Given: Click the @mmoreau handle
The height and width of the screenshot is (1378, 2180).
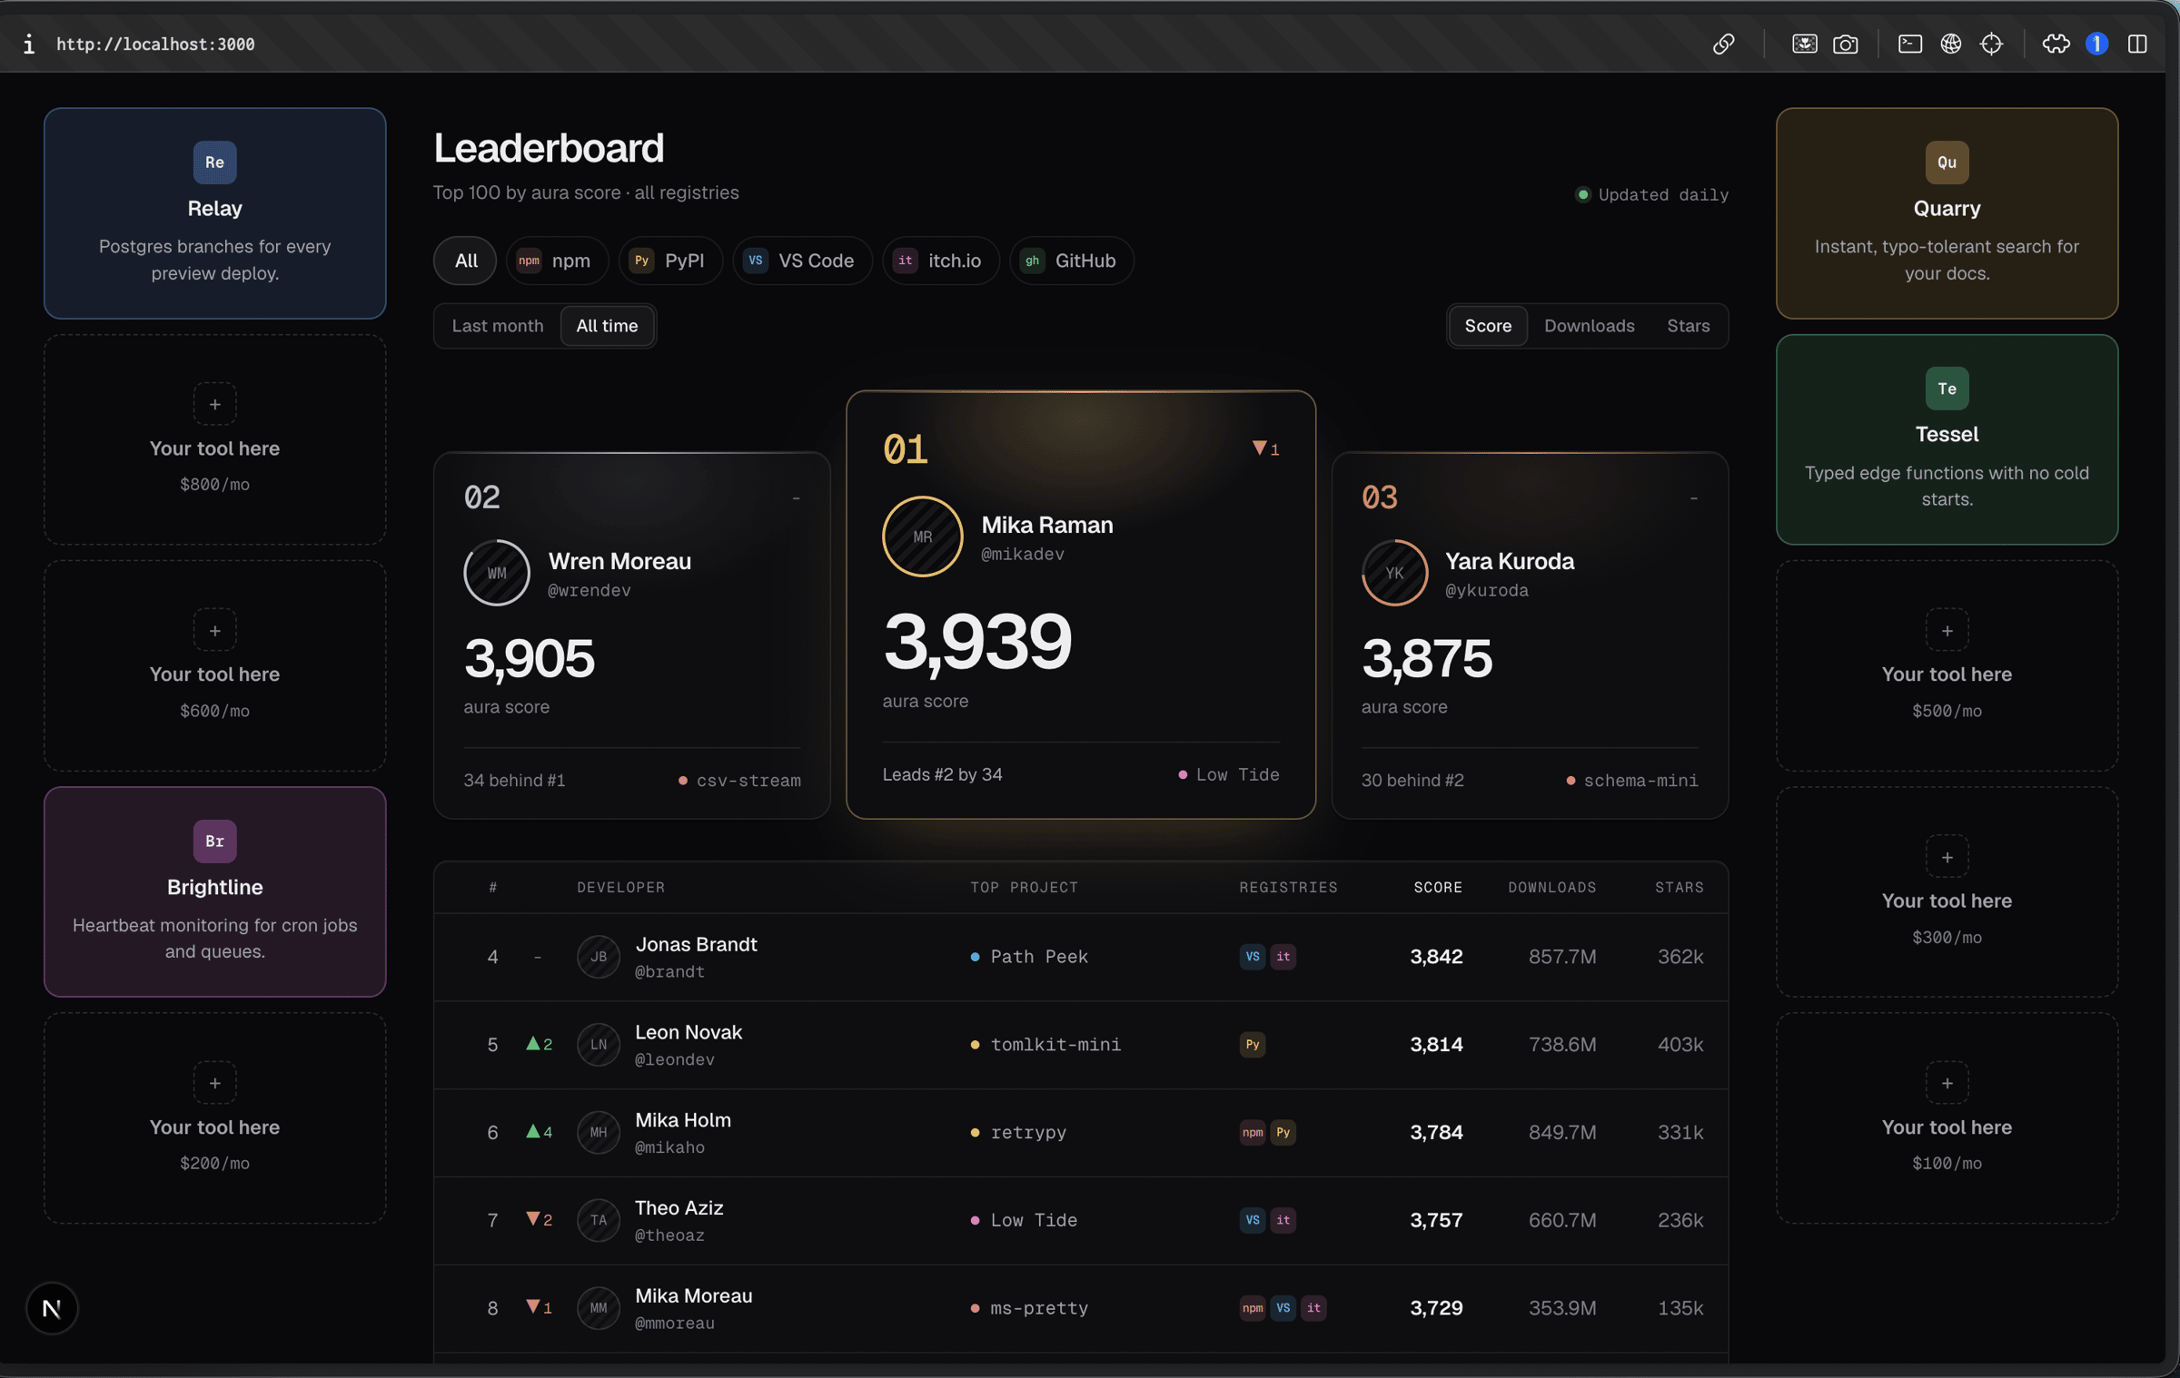Looking at the screenshot, I should point(674,1324).
